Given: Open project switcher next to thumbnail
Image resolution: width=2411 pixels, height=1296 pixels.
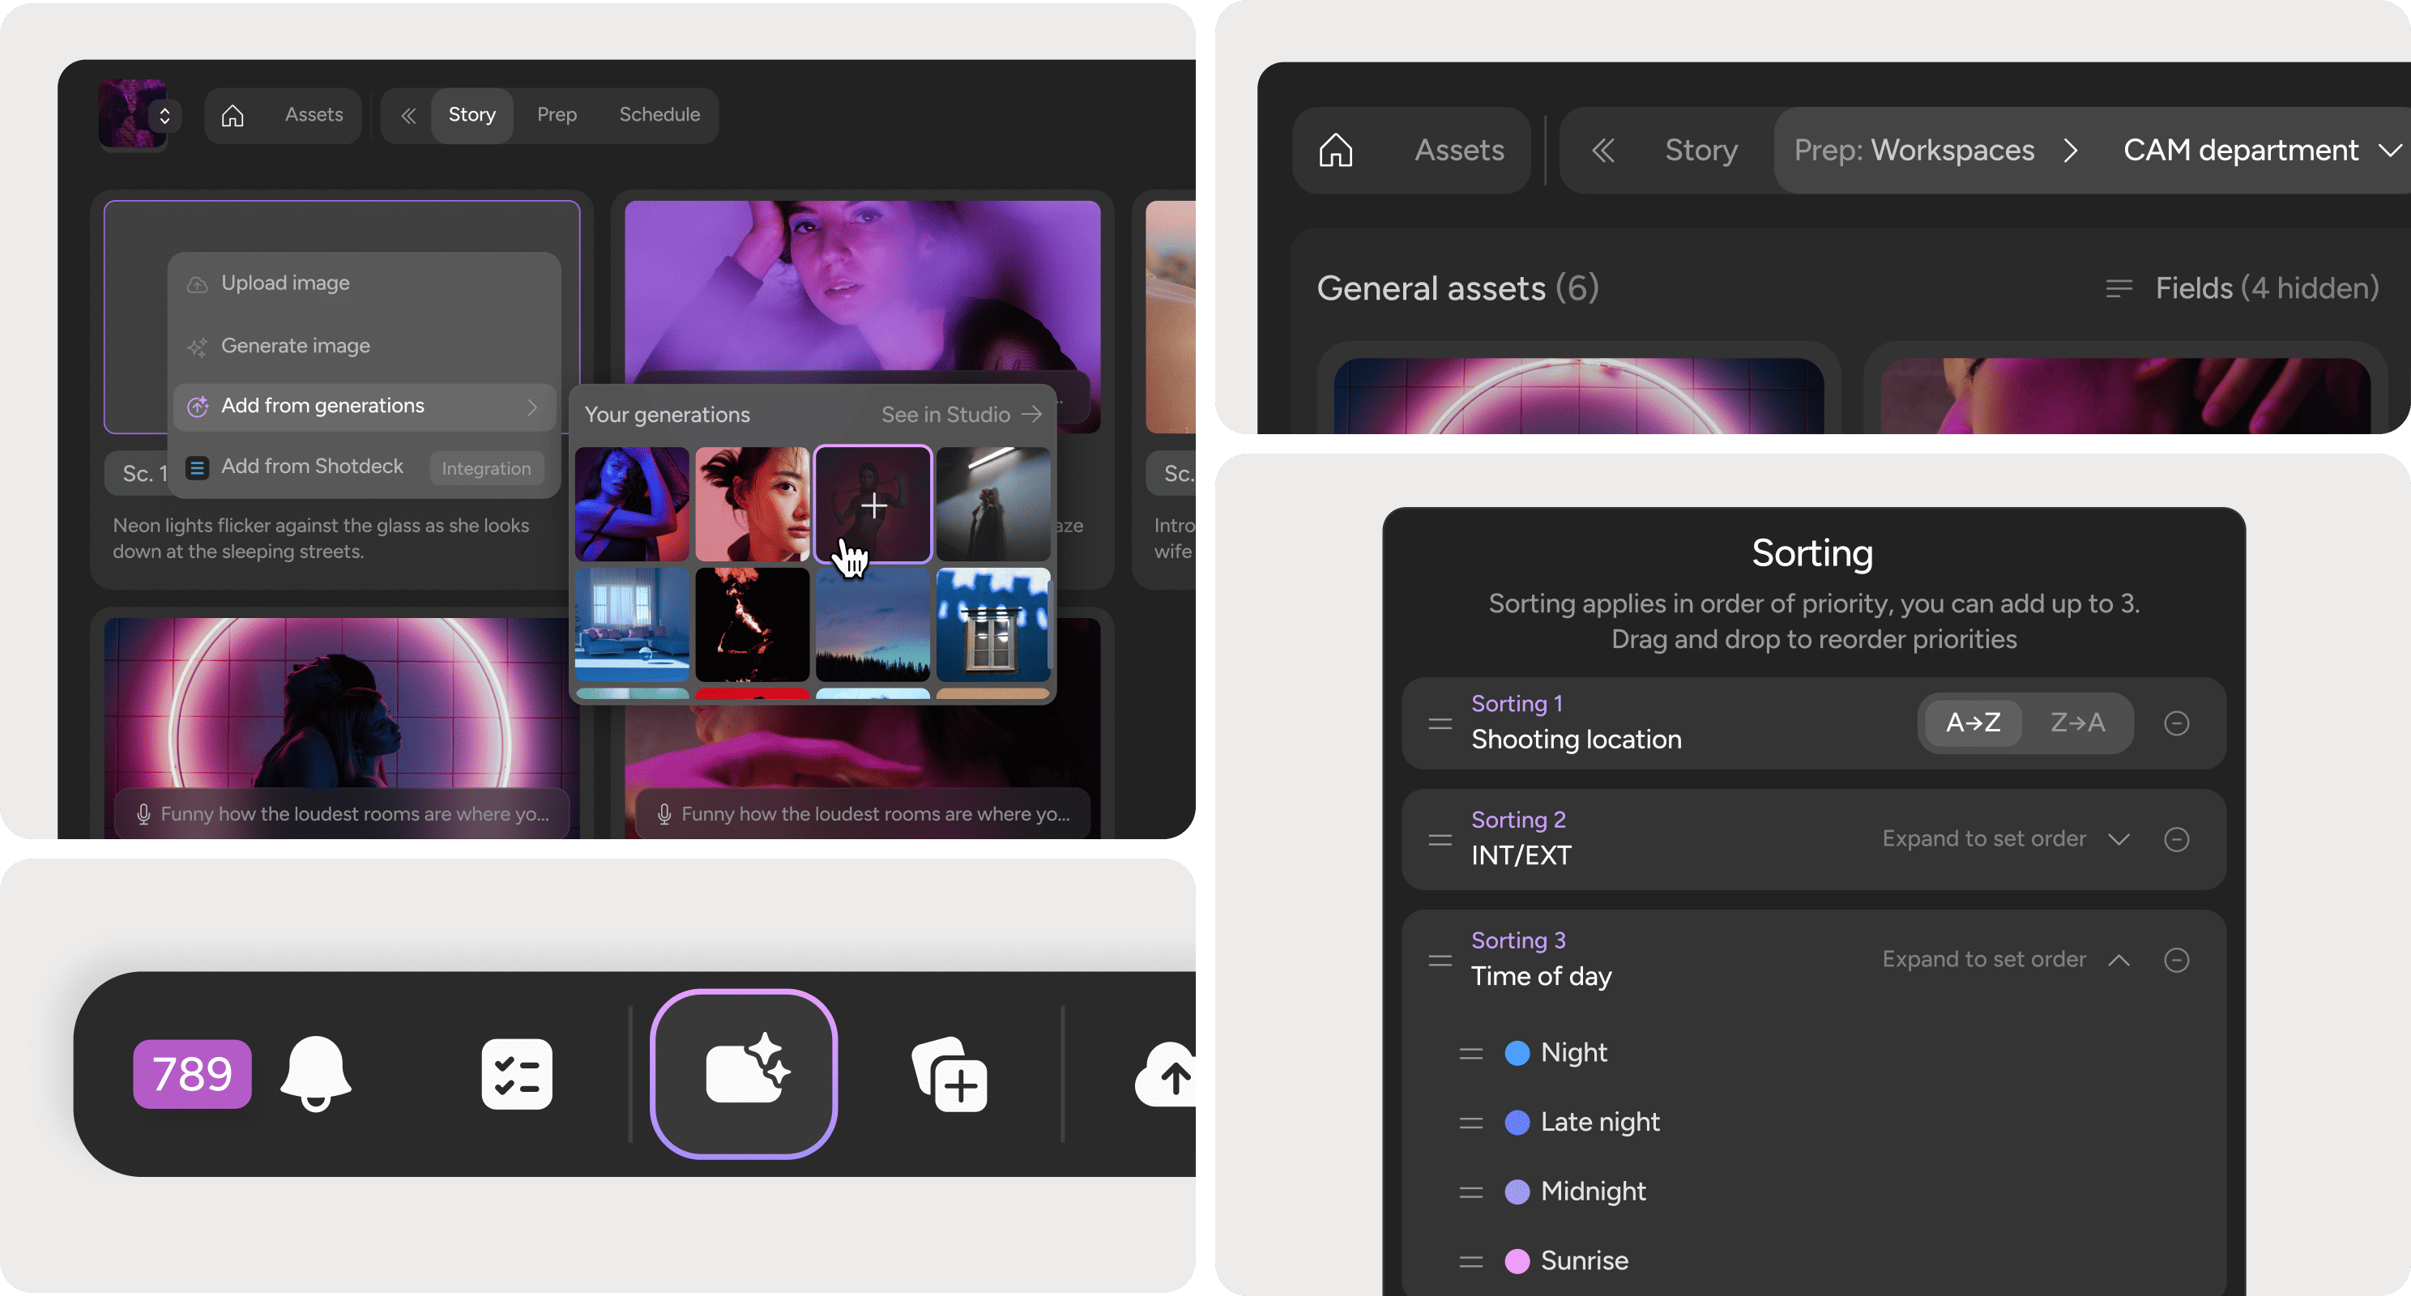Looking at the screenshot, I should pos(164,115).
